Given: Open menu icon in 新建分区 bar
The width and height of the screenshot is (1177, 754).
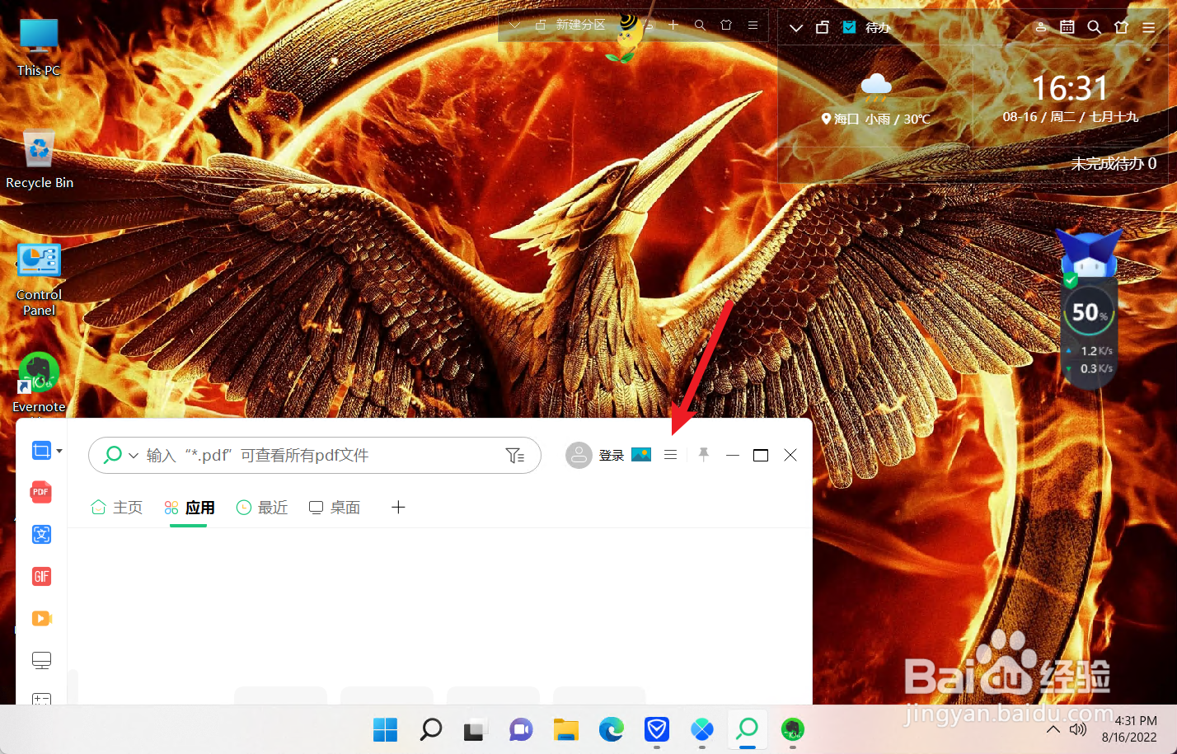Looking at the screenshot, I should (753, 26).
